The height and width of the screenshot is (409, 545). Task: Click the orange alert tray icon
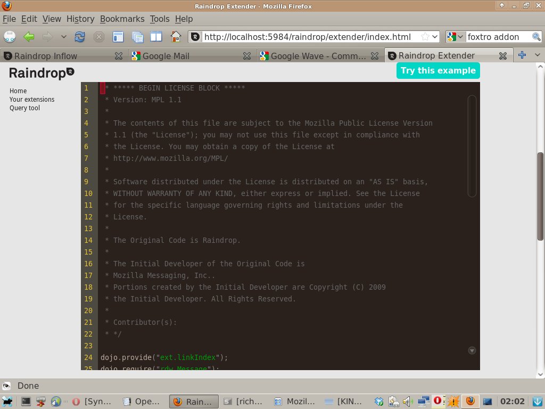click(453, 402)
